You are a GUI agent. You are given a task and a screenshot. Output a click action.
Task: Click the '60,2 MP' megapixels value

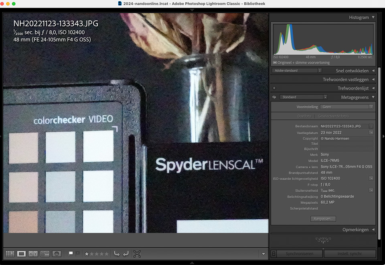coord(328,202)
